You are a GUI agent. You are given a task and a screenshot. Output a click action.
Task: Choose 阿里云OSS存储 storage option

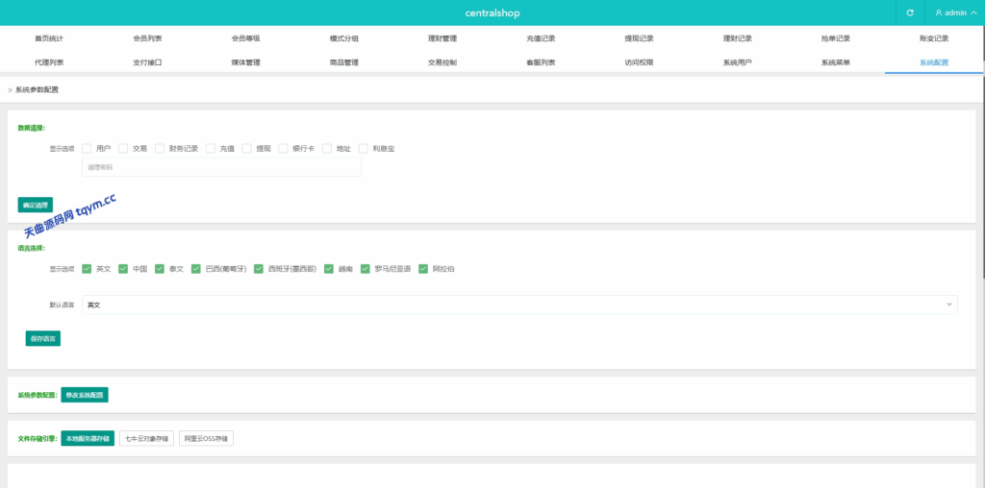(x=206, y=439)
